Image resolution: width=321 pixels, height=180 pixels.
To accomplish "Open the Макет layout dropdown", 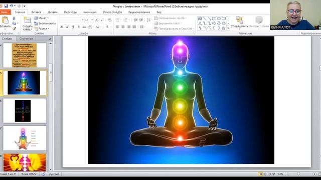I will coord(41,18).
